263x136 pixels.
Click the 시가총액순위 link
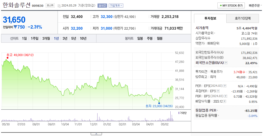[x=205, y=33]
